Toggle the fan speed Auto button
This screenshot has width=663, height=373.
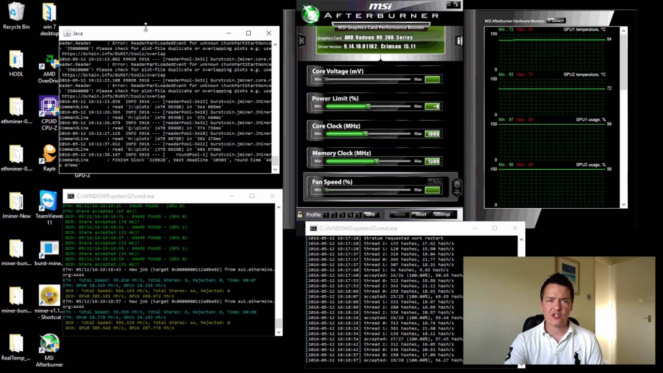pyautogui.click(x=435, y=181)
